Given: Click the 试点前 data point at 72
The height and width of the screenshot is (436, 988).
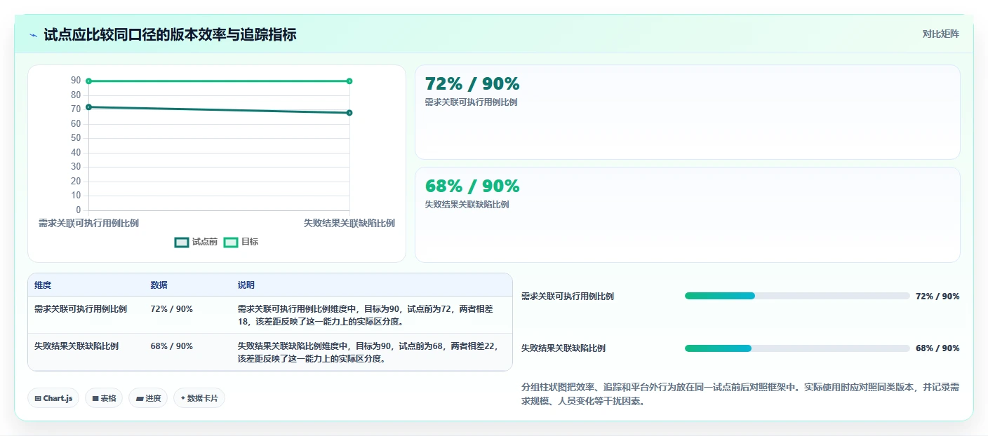Looking at the screenshot, I should (88, 107).
